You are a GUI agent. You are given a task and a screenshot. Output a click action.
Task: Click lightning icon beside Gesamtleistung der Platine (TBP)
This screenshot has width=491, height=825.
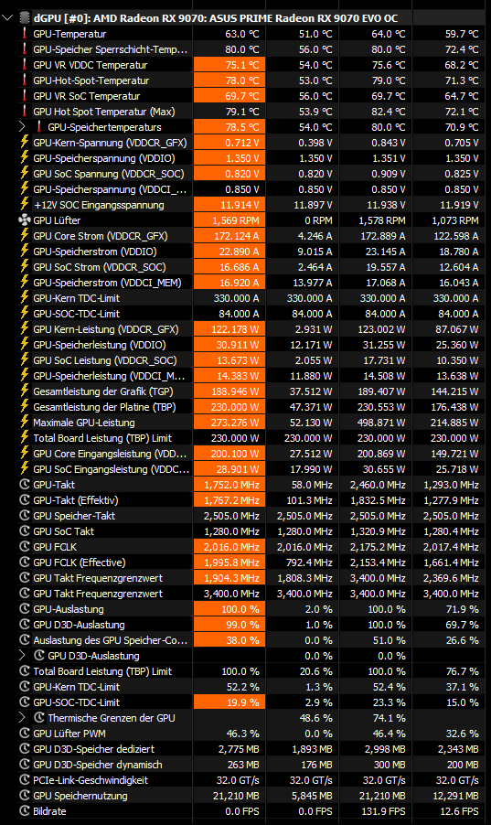point(24,407)
